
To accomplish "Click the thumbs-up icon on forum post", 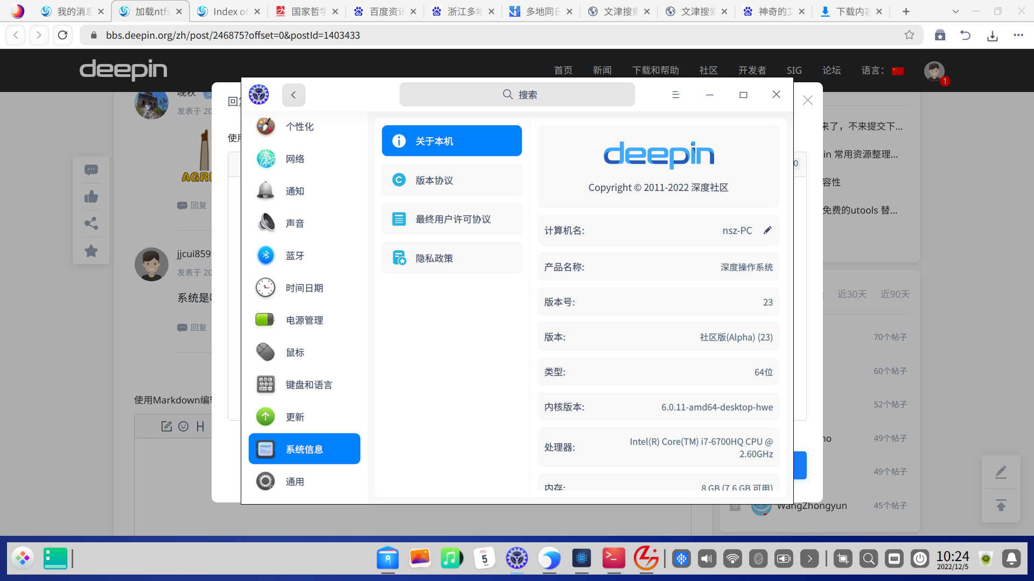I will coord(91,197).
